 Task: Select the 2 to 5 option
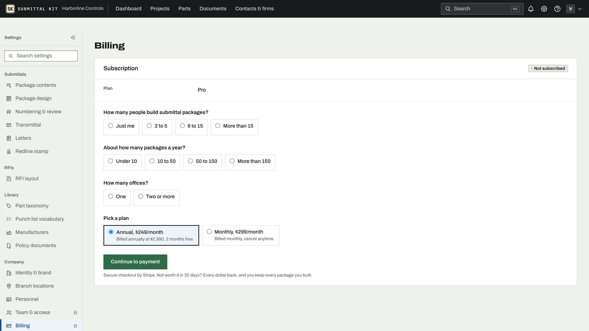click(x=157, y=127)
